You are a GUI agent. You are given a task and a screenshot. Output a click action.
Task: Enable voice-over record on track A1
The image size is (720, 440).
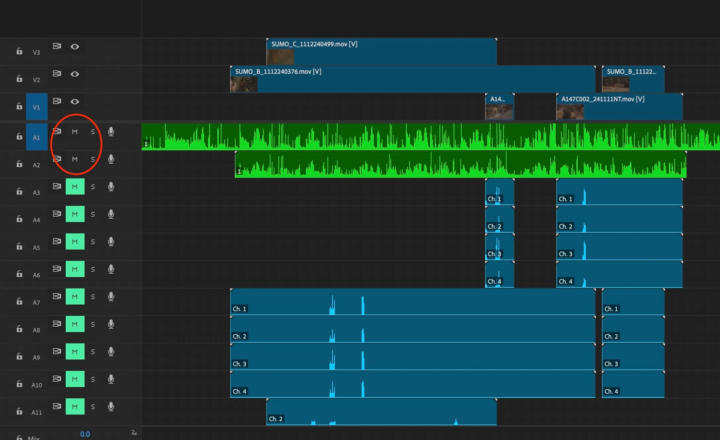pyautogui.click(x=111, y=132)
